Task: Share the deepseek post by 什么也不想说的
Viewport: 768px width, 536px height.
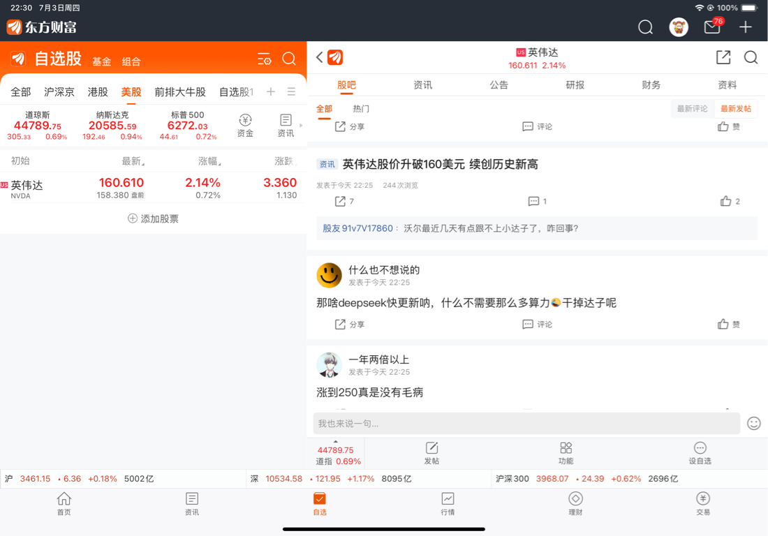Action: (x=349, y=324)
